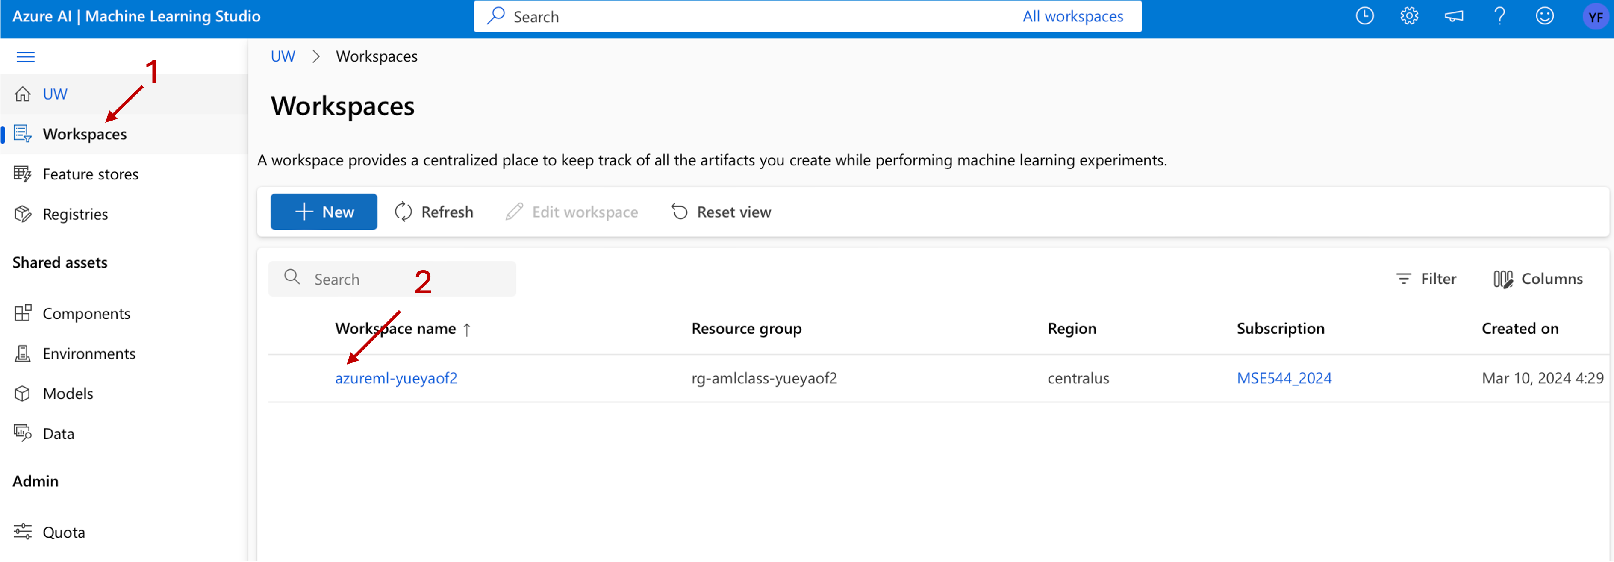Sort by Subscription column header
Image resolution: width=1614 pixels, height=562 pixels.
[1281, 328]
